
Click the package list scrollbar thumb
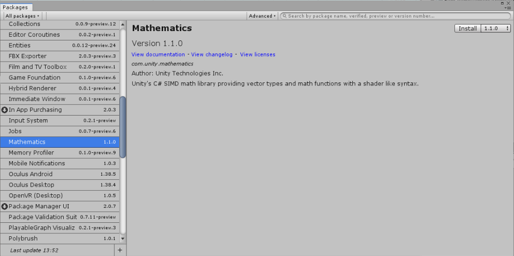(123, 127)
